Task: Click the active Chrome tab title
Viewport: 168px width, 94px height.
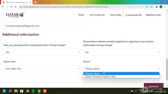Action: point(17,2)
